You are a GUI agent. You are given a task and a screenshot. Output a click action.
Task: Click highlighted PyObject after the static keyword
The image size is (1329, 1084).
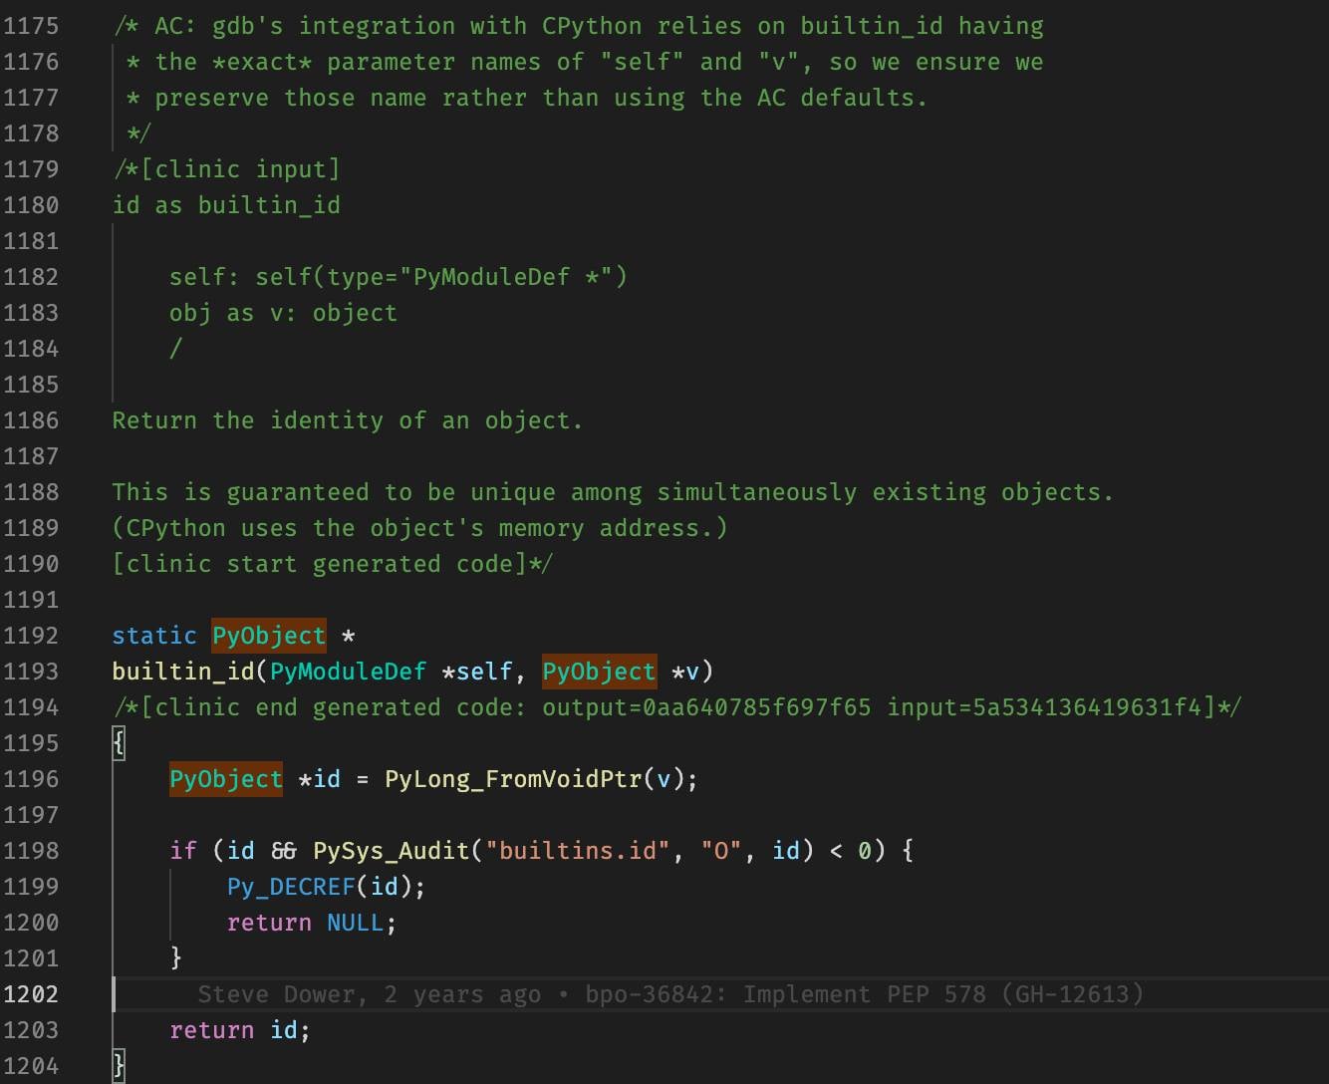pyautogui.click(x=269, y=636)
